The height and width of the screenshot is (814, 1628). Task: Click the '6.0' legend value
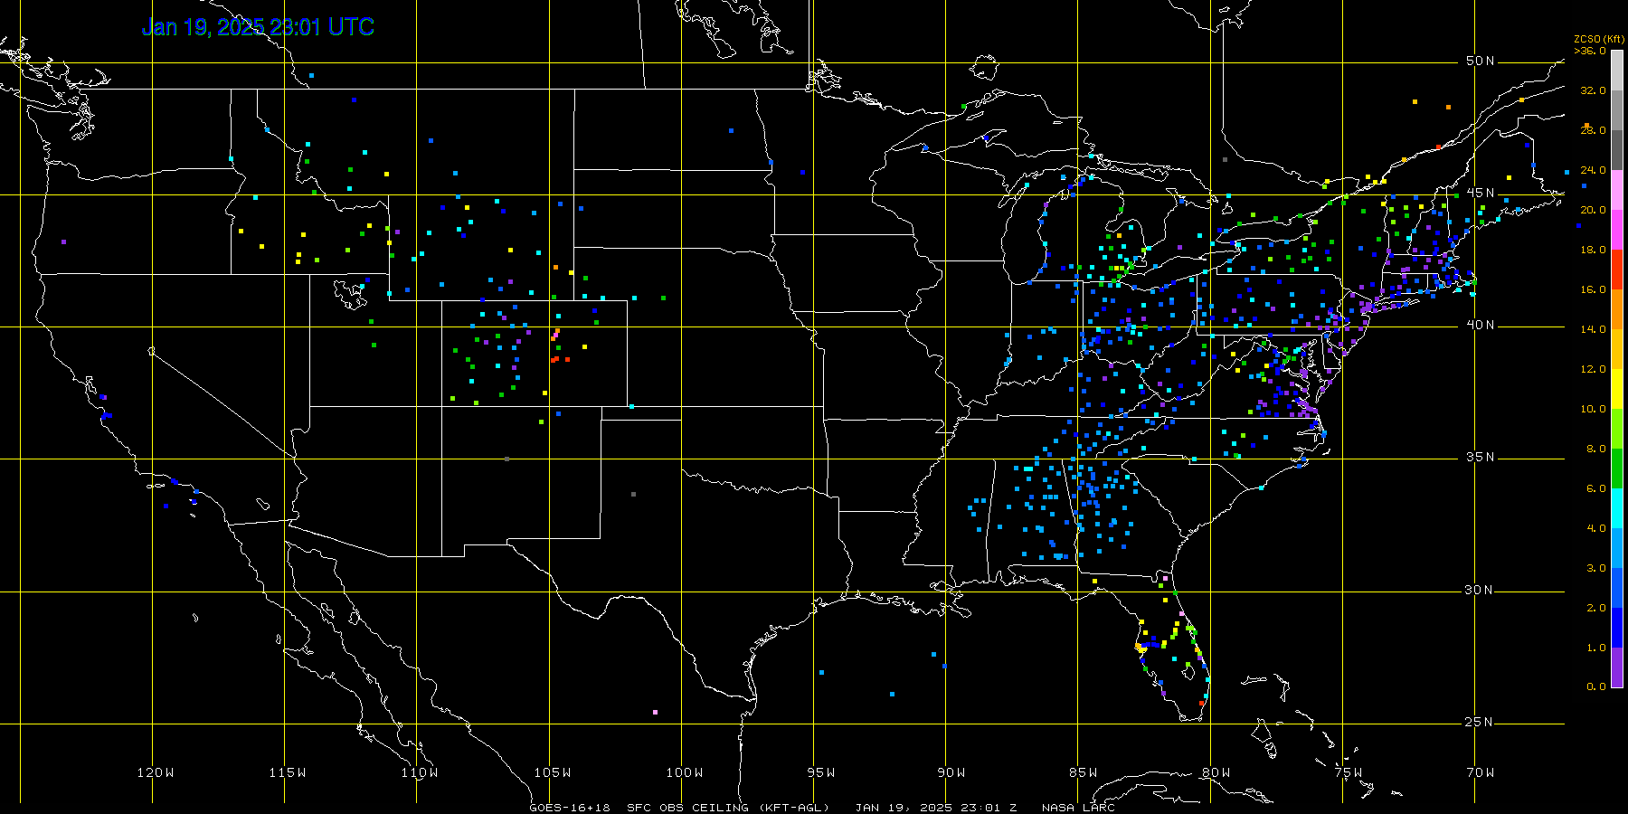click(x=1596, y=488)
